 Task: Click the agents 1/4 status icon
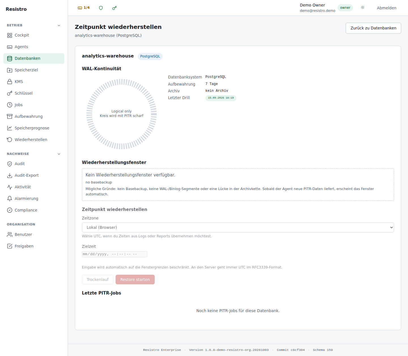(80, 8)
